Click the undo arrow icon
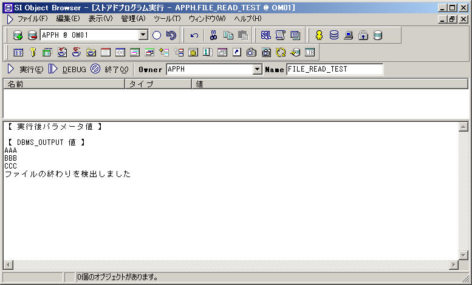Screen dimensions: 472x285 coord(194,35)
